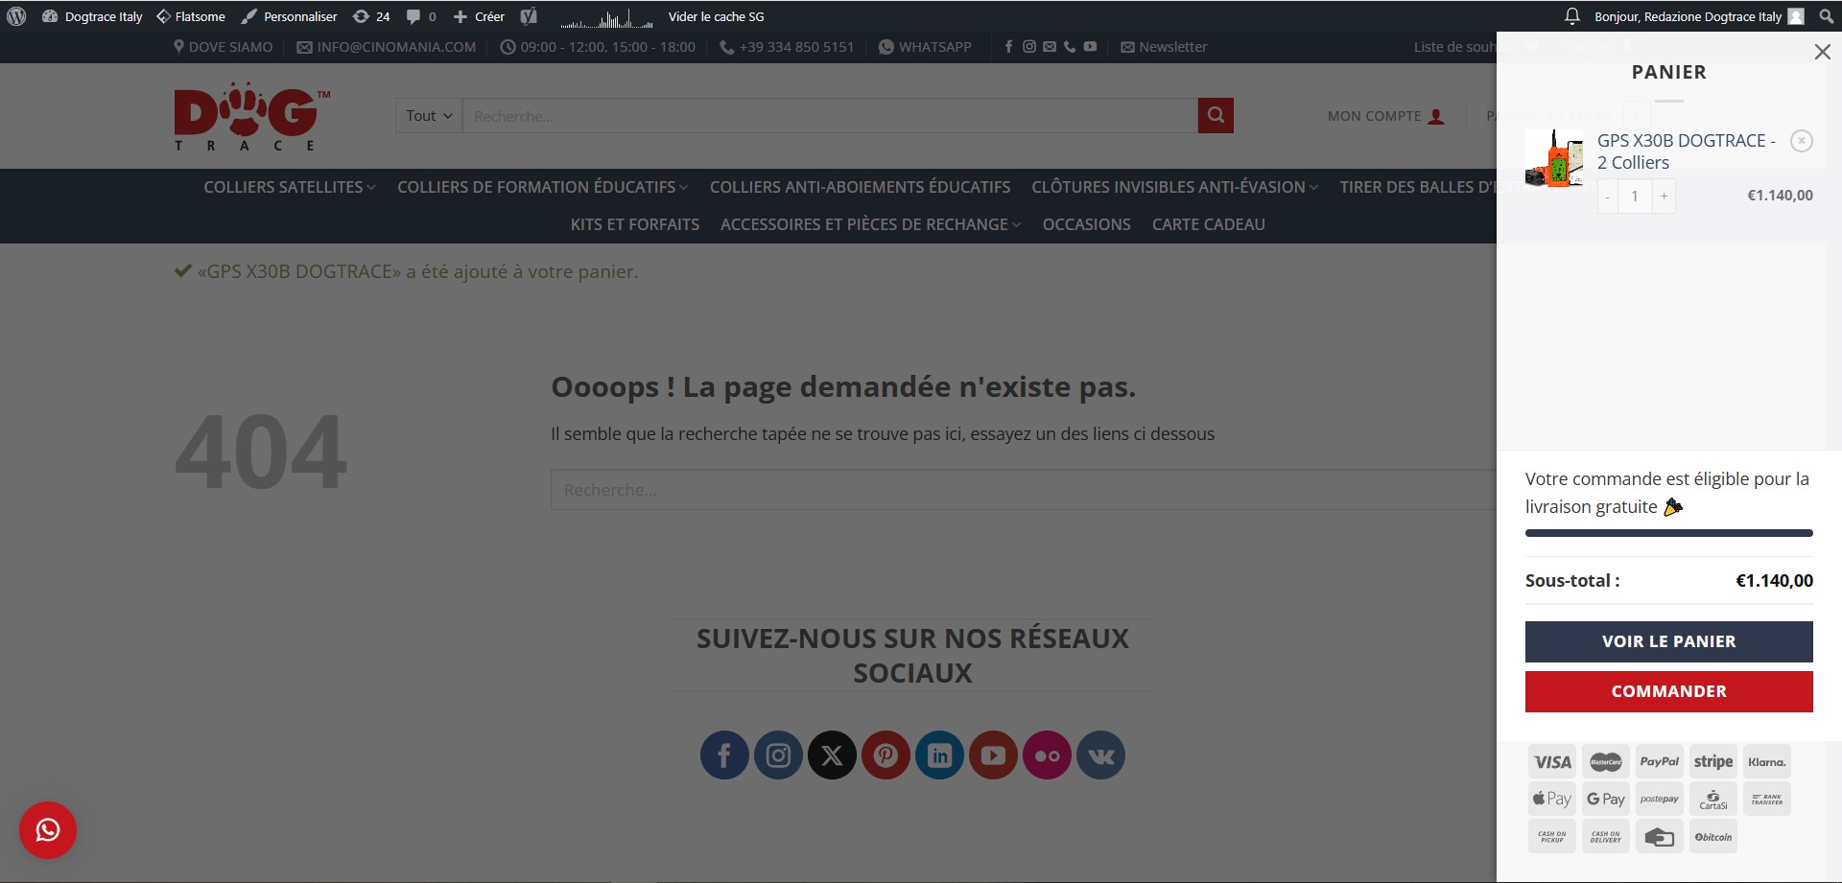Click the MasterCard payment icon

[x=1606, y=762]
